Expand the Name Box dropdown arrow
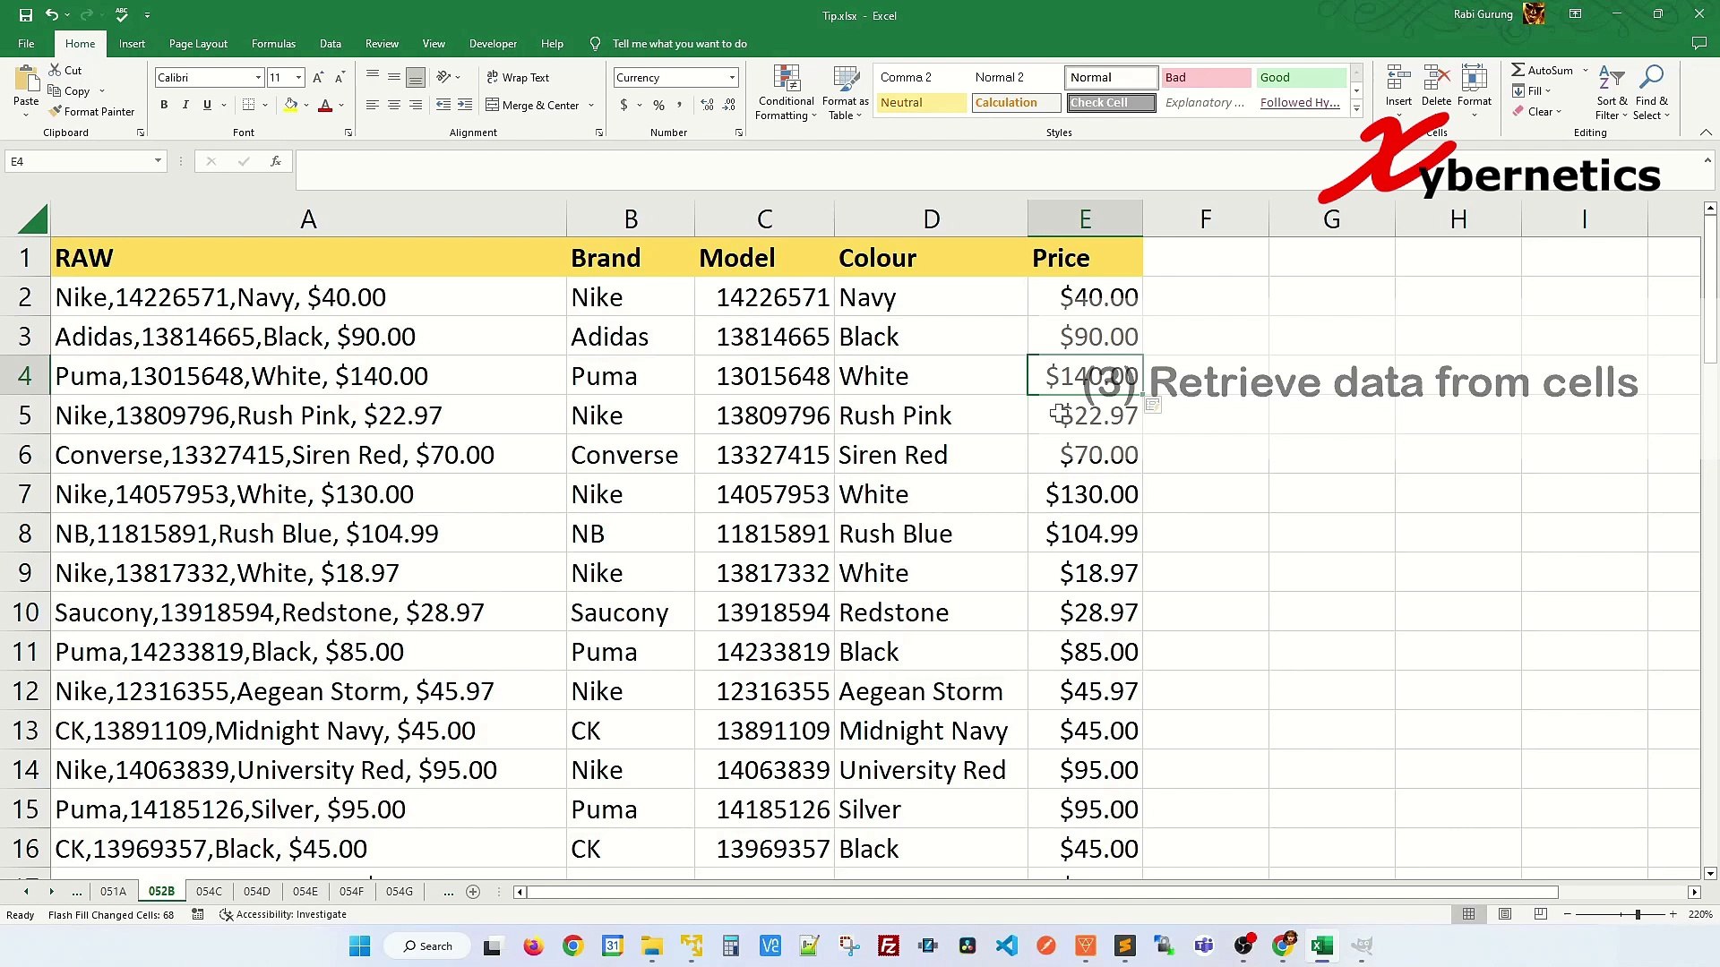The image size is (1720, 967). coord(158,161)
